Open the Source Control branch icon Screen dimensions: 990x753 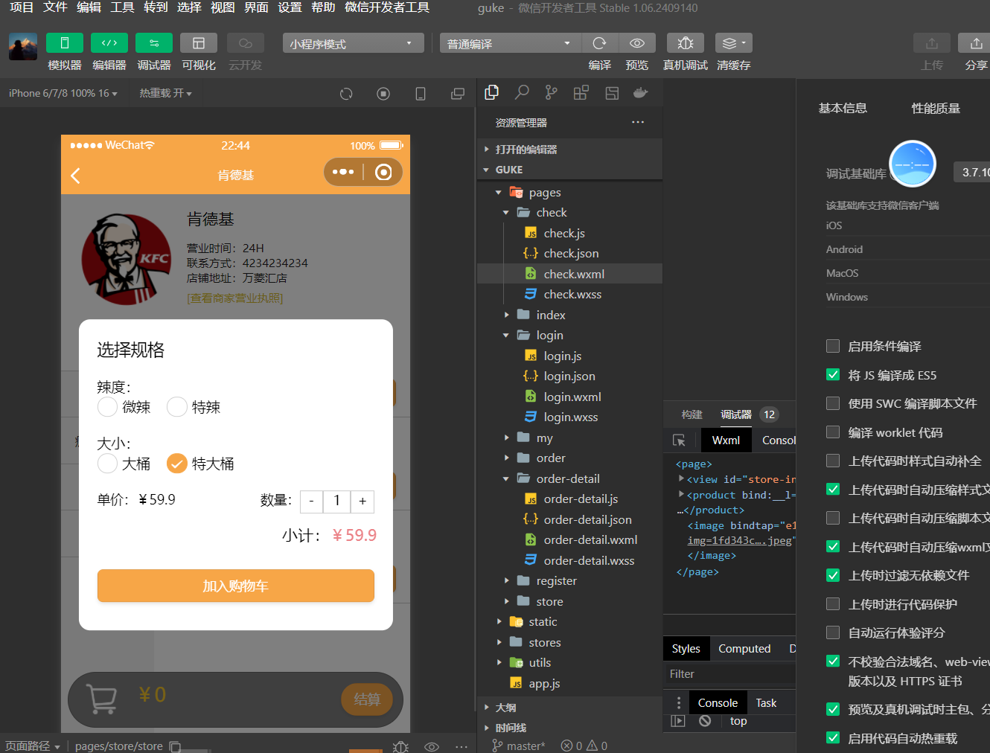pos(551,92)
